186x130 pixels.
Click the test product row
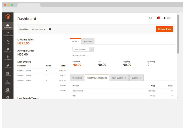click(x=123, y=96)
